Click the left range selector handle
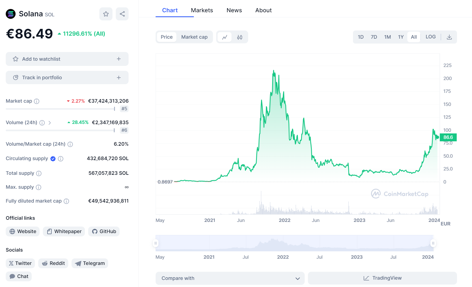 coord(156,243)
